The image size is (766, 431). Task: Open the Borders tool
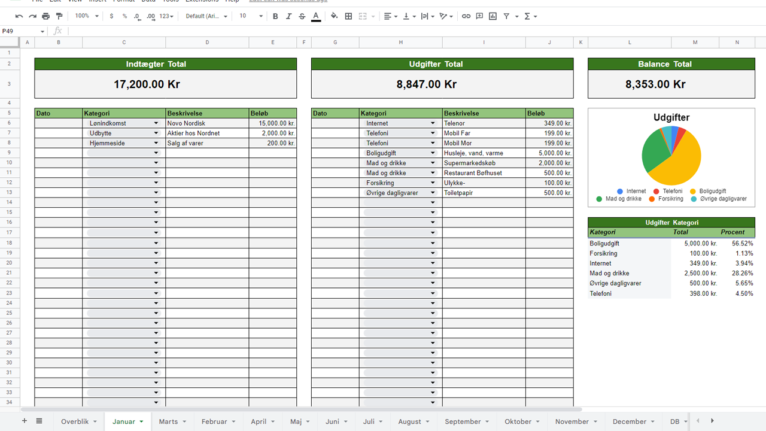point(348,16)
